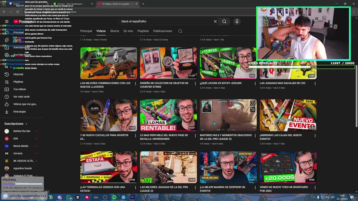The width and height of the screenshot is (358, 201).
Task: Show hidden system tray icons
Action: pos(314,197)
